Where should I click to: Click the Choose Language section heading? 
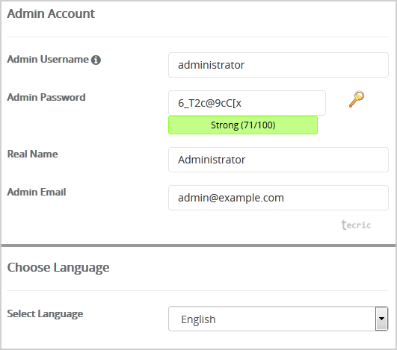click(58, 268)
